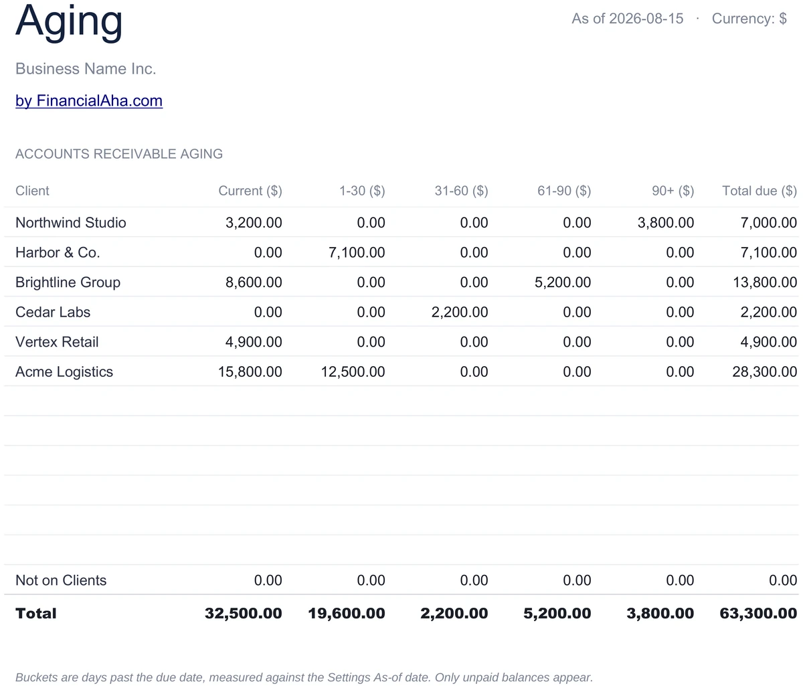Viewport: 803px width, 688px height.
Task: Click Total 31-60 amount 2,200.00
Action: [x=454, y=614]
